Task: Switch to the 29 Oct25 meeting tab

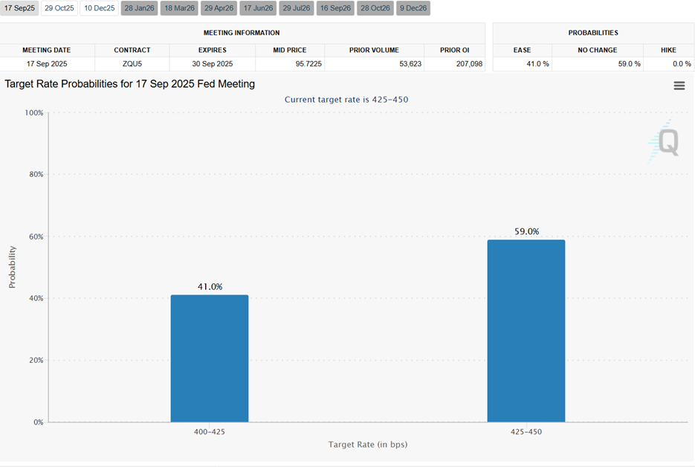Action: coord(59,8)
